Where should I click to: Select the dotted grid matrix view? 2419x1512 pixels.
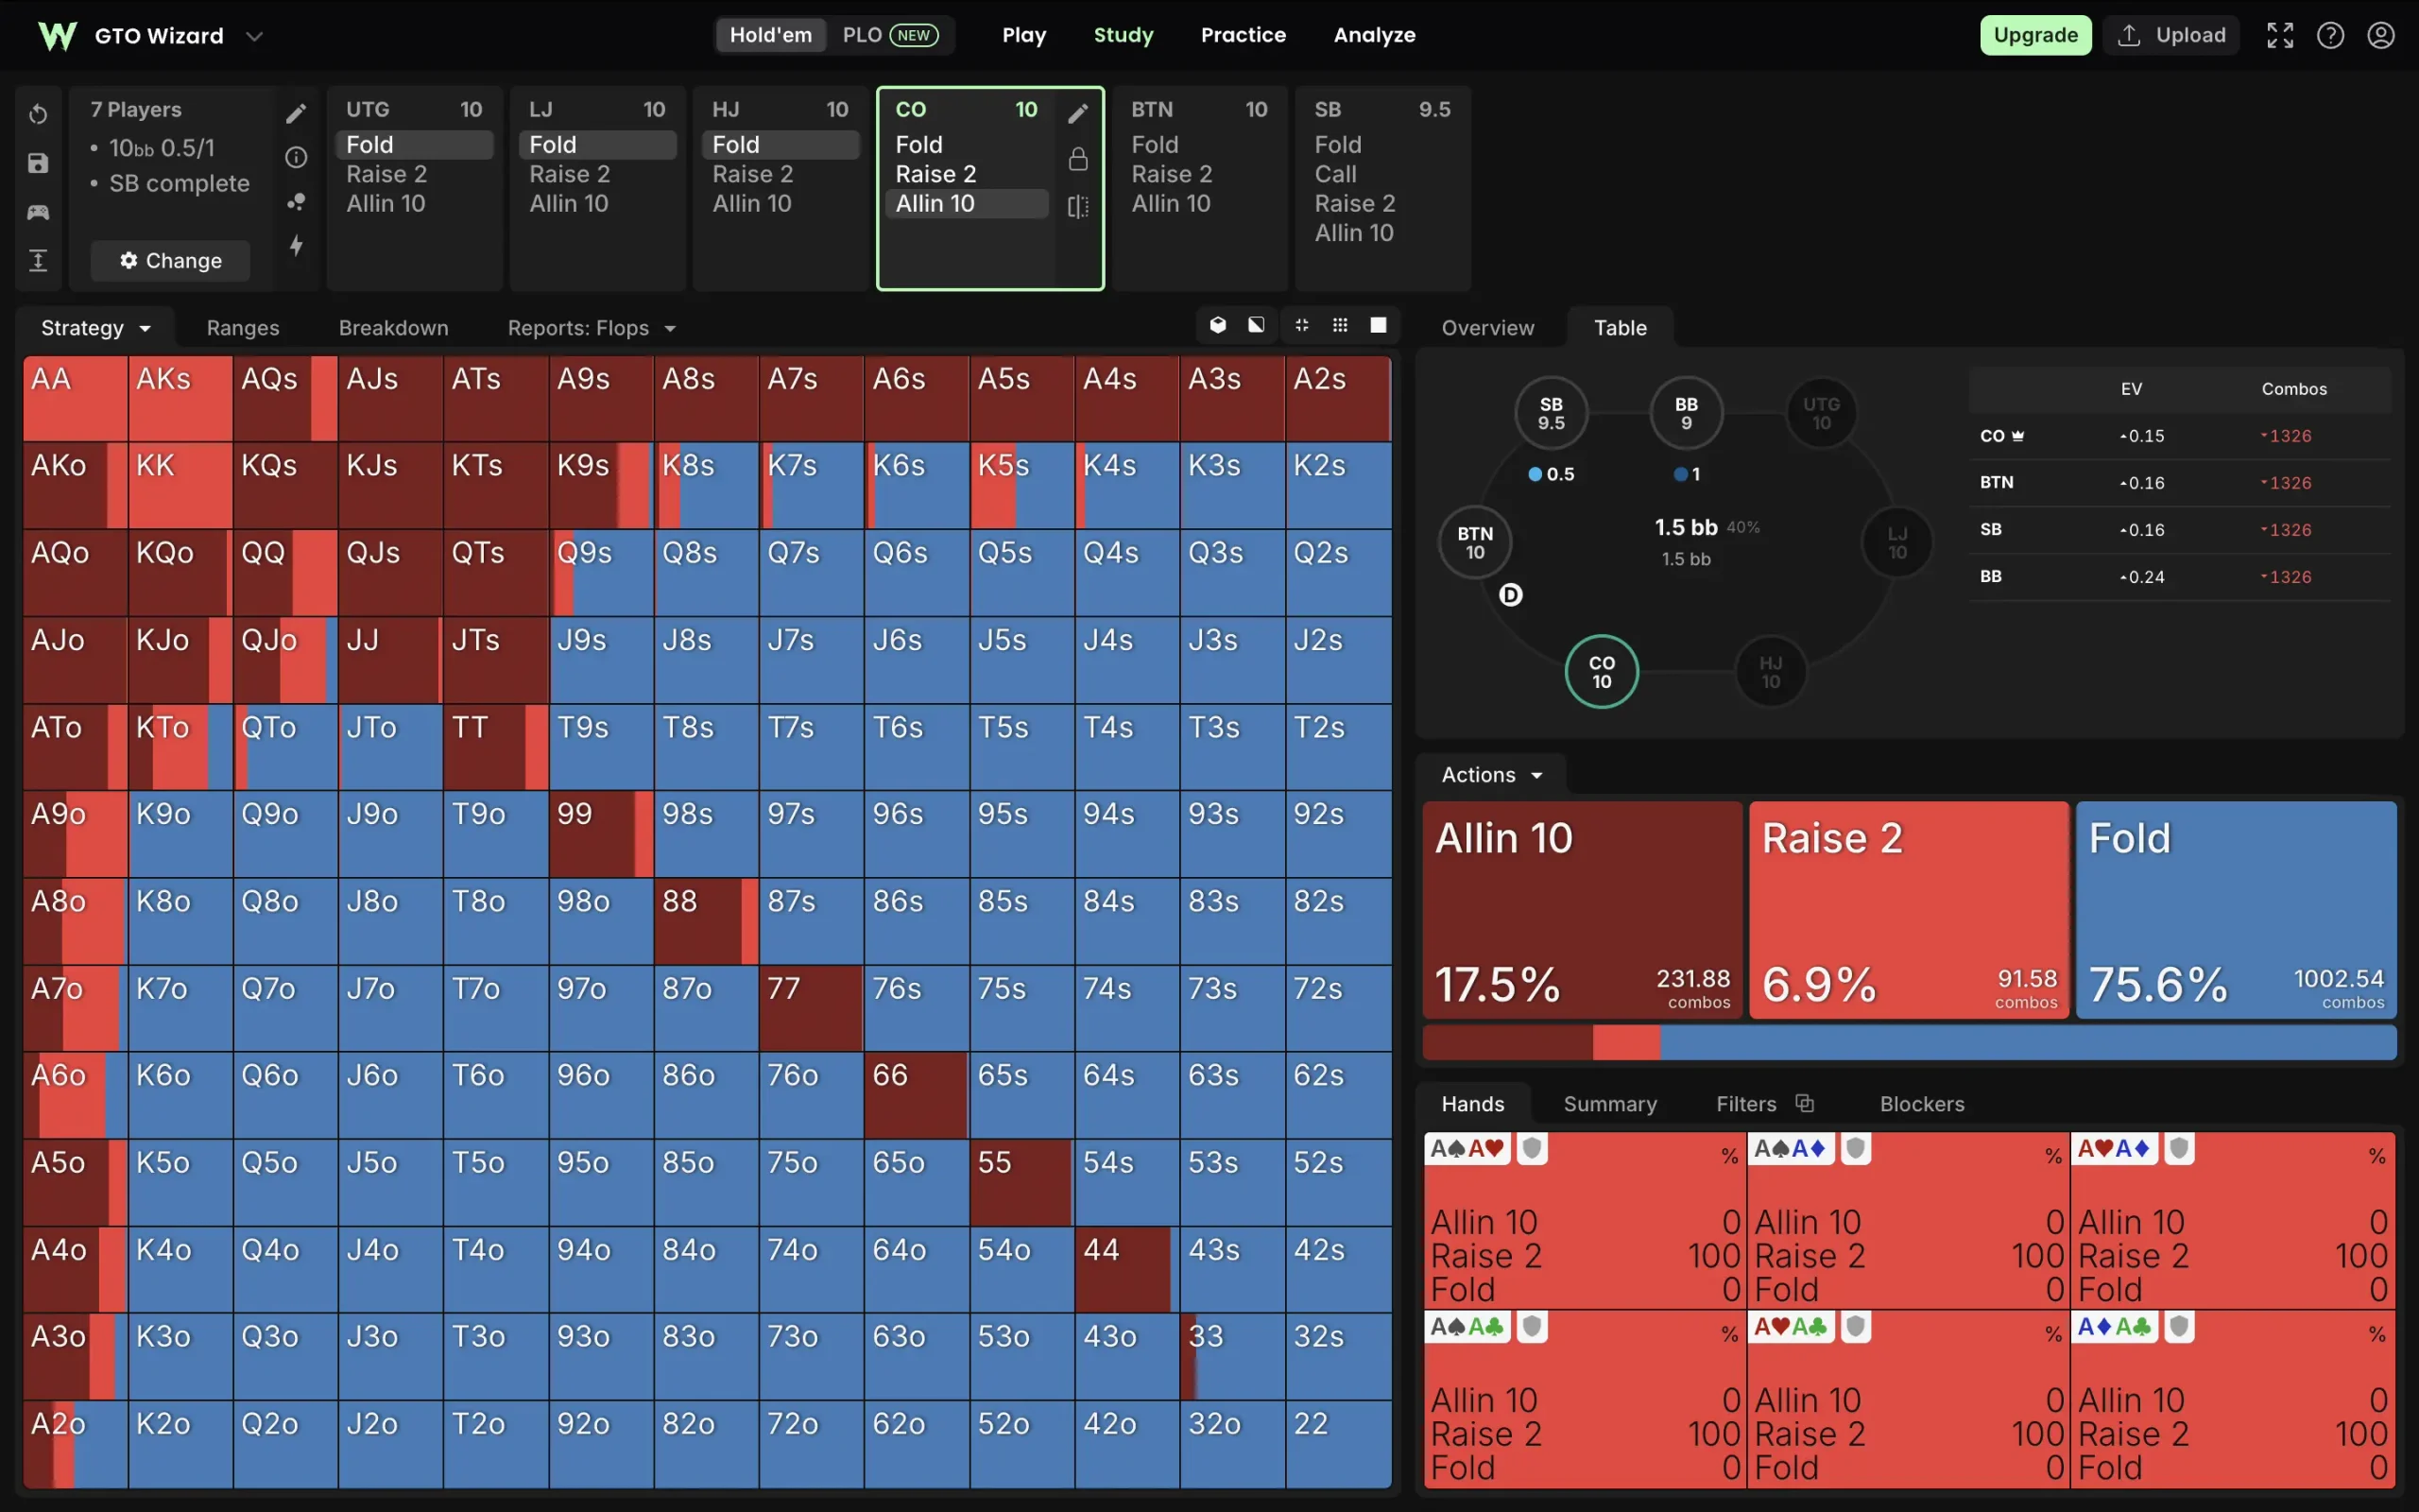[1341, 325]
